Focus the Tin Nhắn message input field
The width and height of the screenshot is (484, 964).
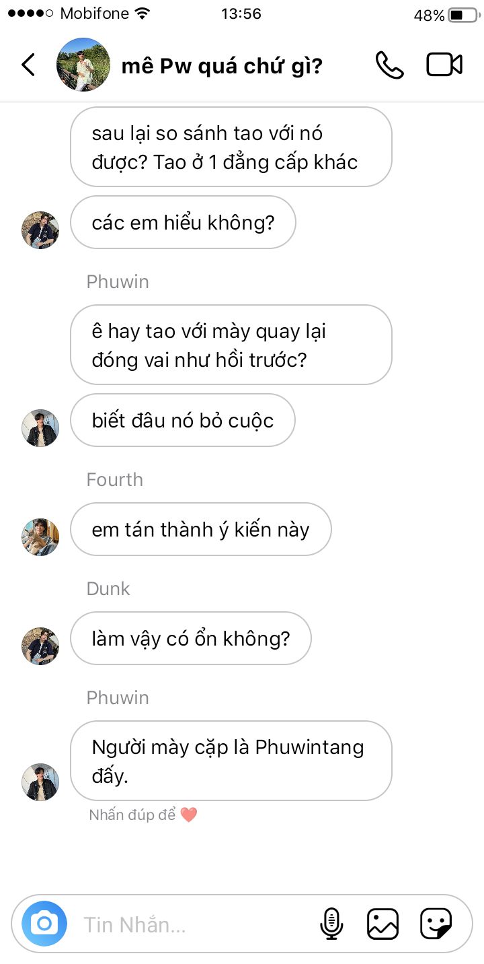click(195, 924)
